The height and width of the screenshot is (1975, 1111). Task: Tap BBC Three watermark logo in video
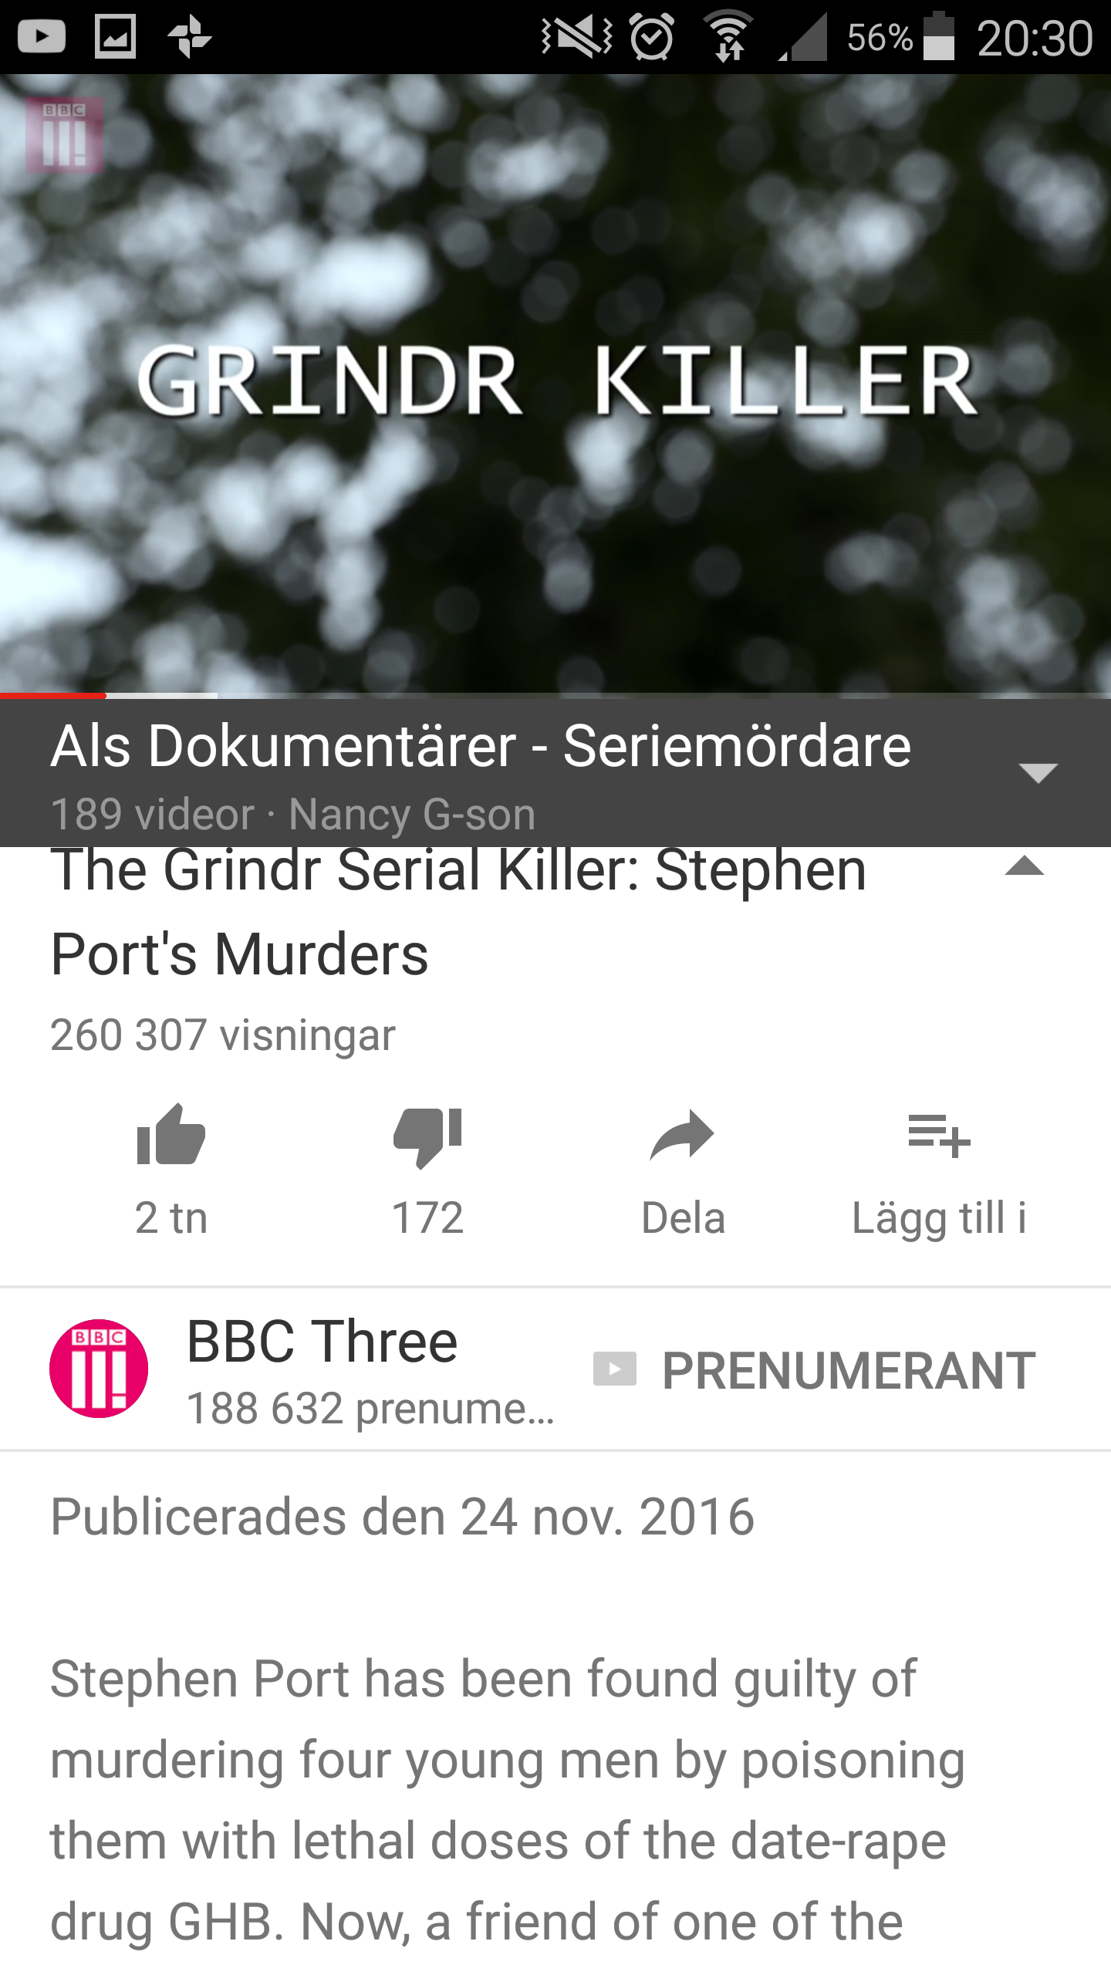(x=64, y=136)
